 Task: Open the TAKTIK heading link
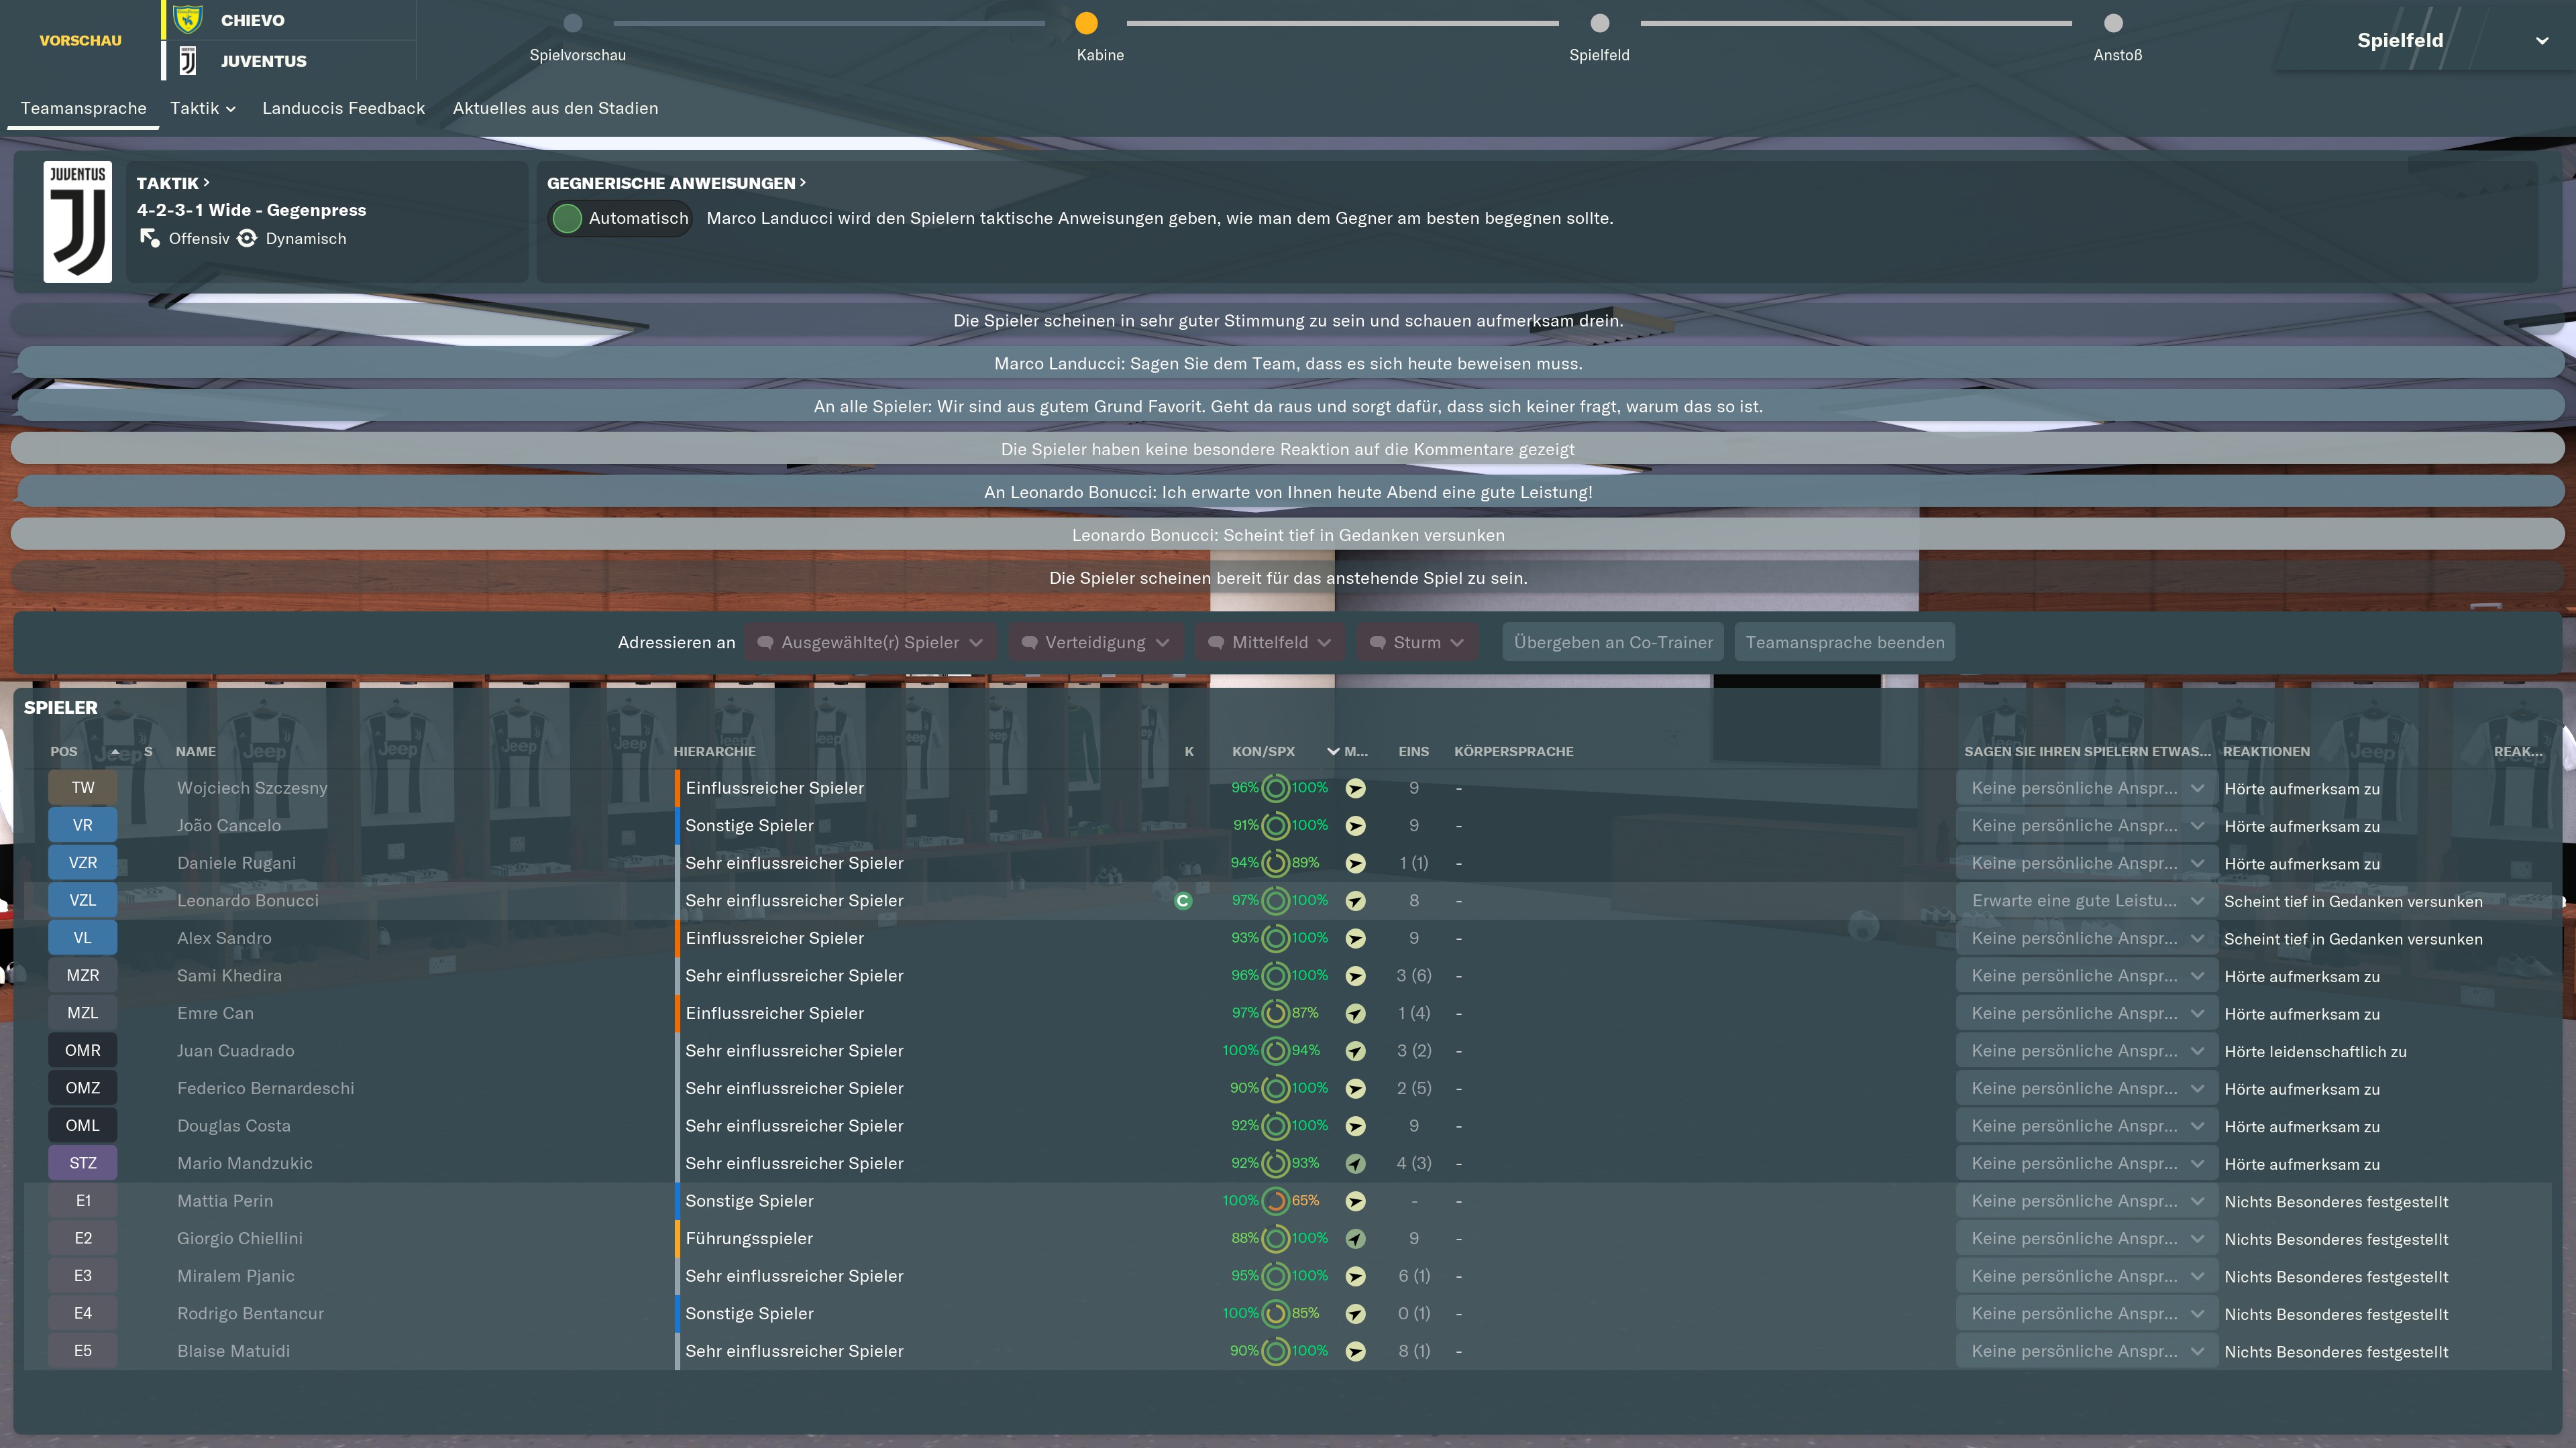173,183
